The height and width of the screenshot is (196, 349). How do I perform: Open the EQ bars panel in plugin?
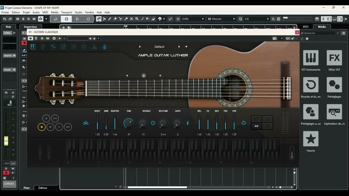coord(94,47)
